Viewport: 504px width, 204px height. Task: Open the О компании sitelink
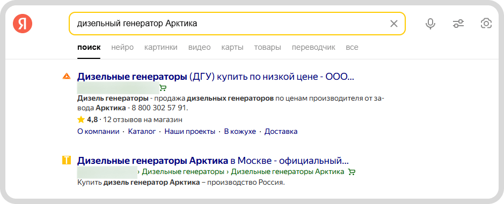coord(98,132)
